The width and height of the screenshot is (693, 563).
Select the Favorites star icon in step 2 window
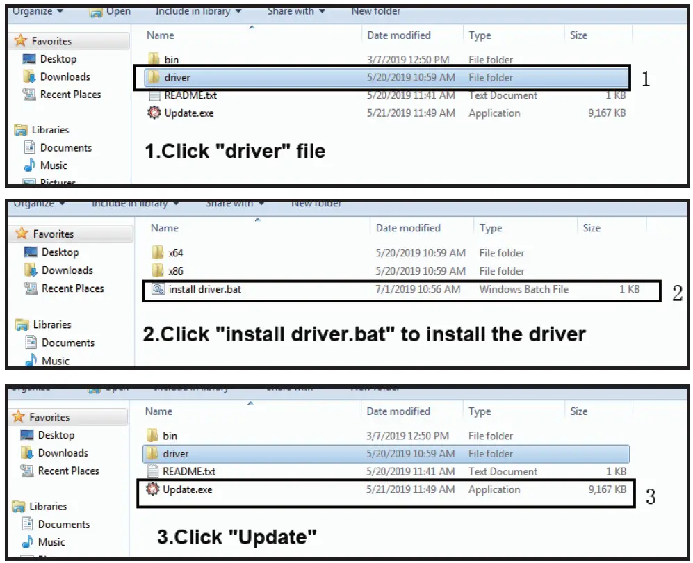(22, 234)
